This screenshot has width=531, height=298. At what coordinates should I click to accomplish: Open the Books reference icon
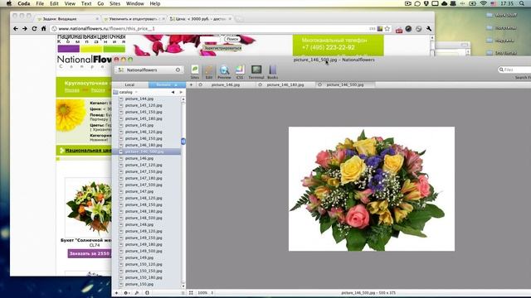tap(273, 72)
